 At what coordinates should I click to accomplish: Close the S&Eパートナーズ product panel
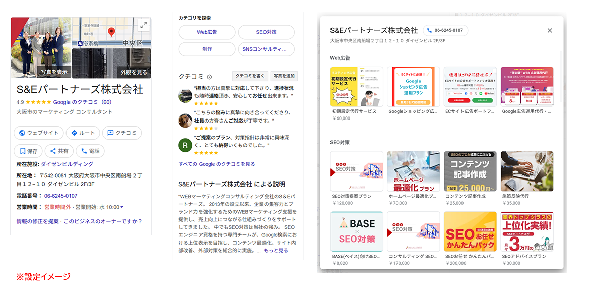pyautogui.click(x=550, y=30)
